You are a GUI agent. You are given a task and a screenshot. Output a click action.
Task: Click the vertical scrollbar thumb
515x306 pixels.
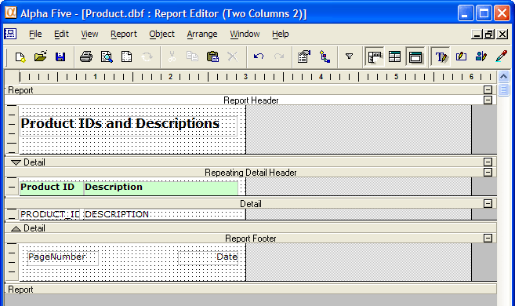point(503,89)
